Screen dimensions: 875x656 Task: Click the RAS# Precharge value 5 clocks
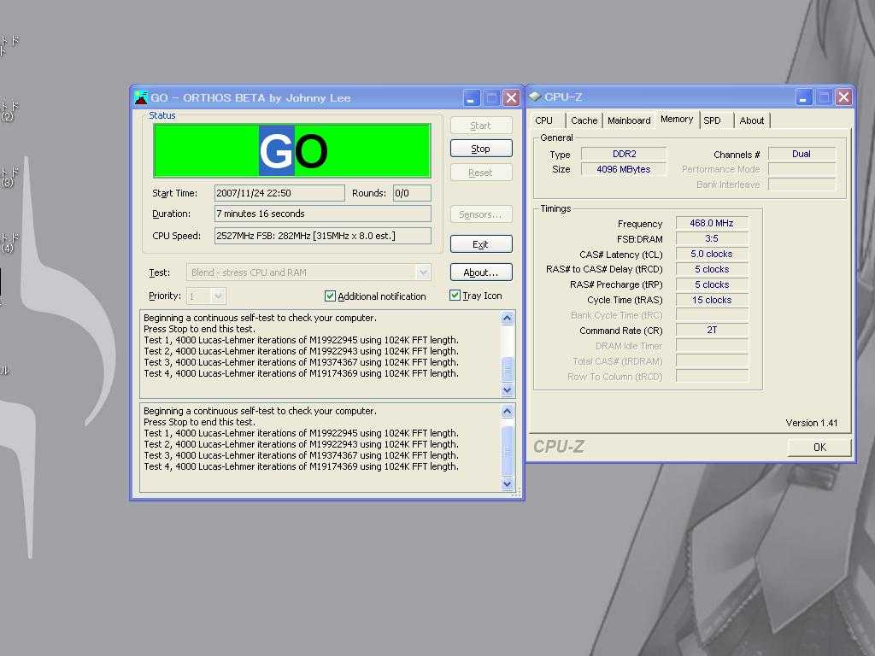point(712,284)
